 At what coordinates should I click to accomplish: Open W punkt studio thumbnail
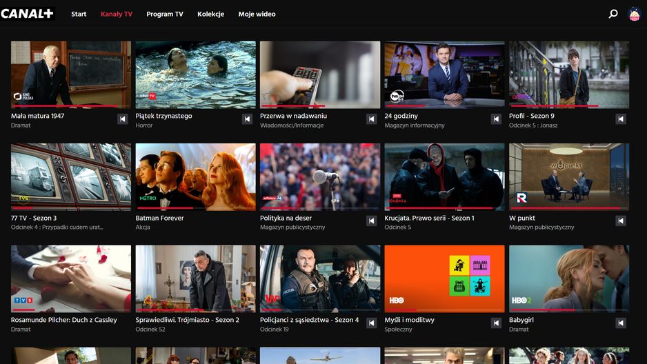tap(569, 177)
